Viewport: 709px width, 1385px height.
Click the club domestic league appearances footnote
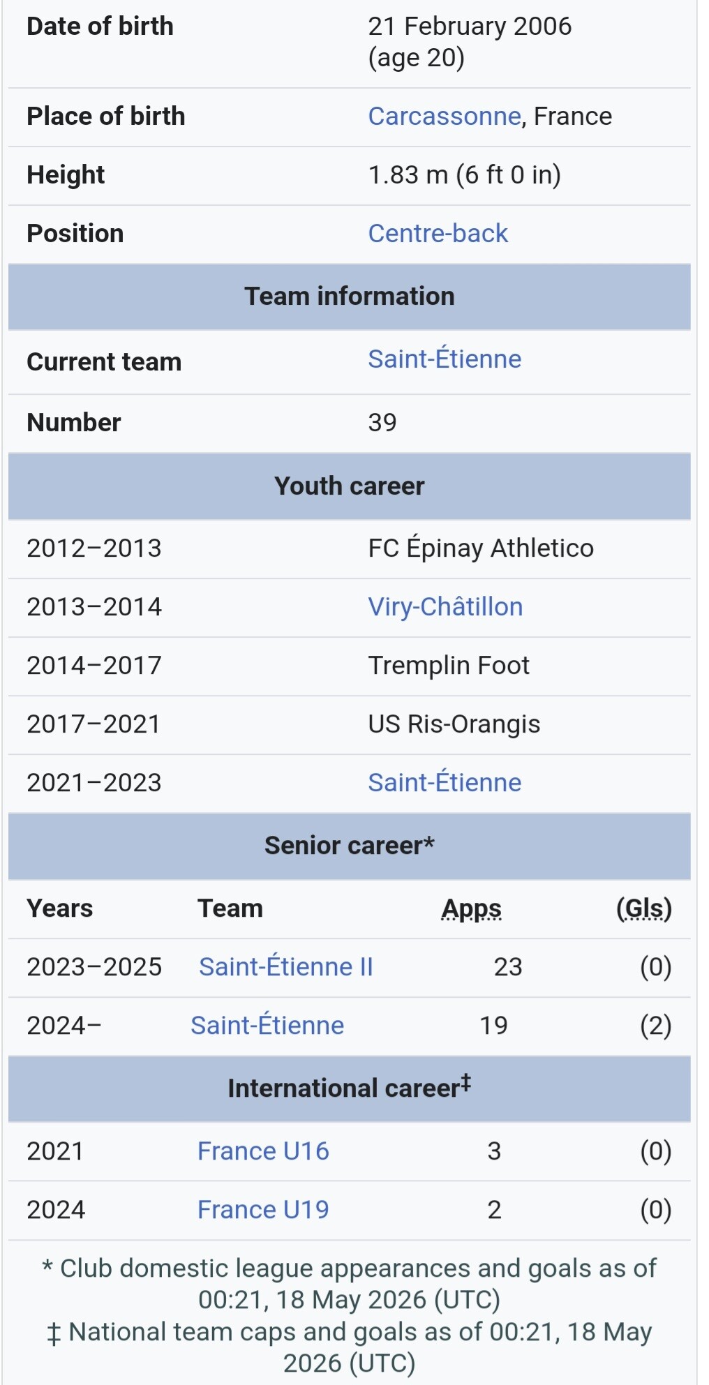350,1284
